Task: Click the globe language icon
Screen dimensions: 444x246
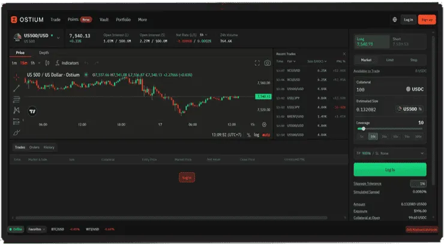Action: 395,20
